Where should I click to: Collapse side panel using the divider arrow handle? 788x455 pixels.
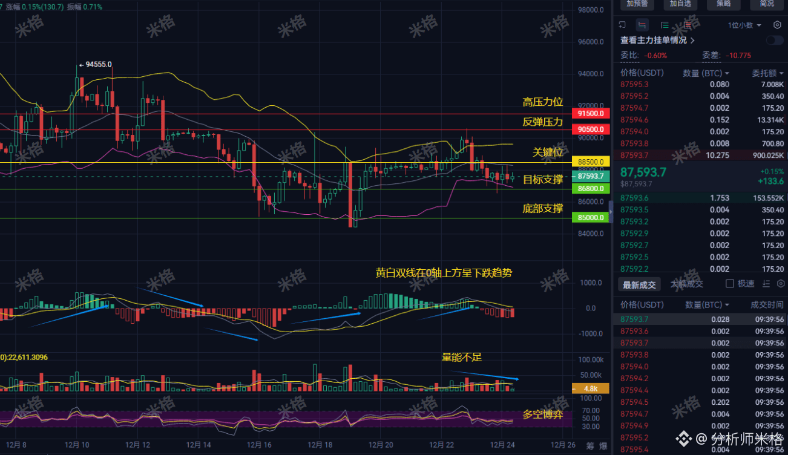click(x=611, y=211)
